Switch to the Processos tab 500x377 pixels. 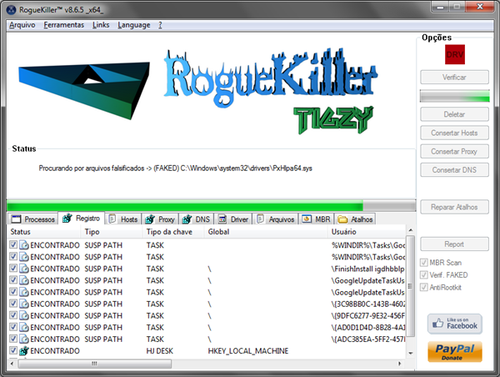tap(32, 219)
